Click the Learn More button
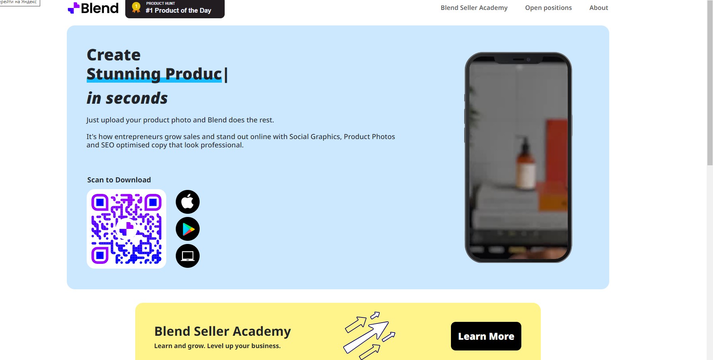 (486, 336)
